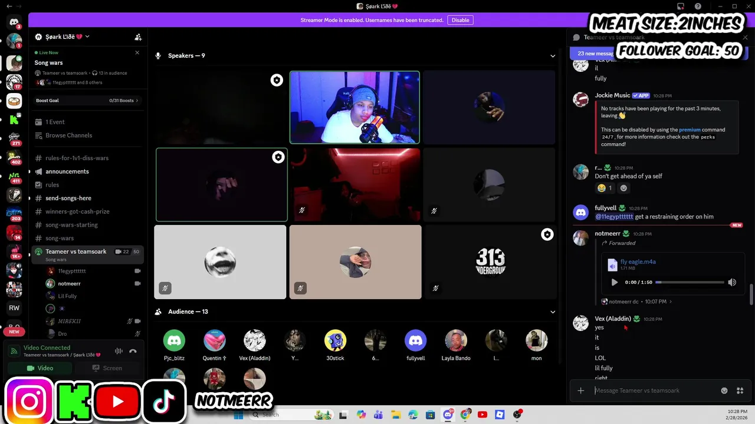Collapse the Speakers section chevron
This screenshot has width=755, height=424.
[x=553, y=56]
